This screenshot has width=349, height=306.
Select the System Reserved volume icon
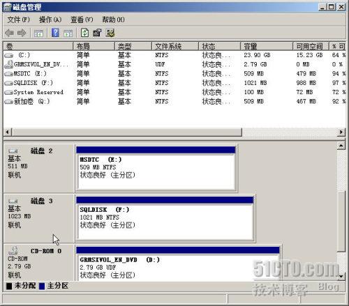coord(8,93)
